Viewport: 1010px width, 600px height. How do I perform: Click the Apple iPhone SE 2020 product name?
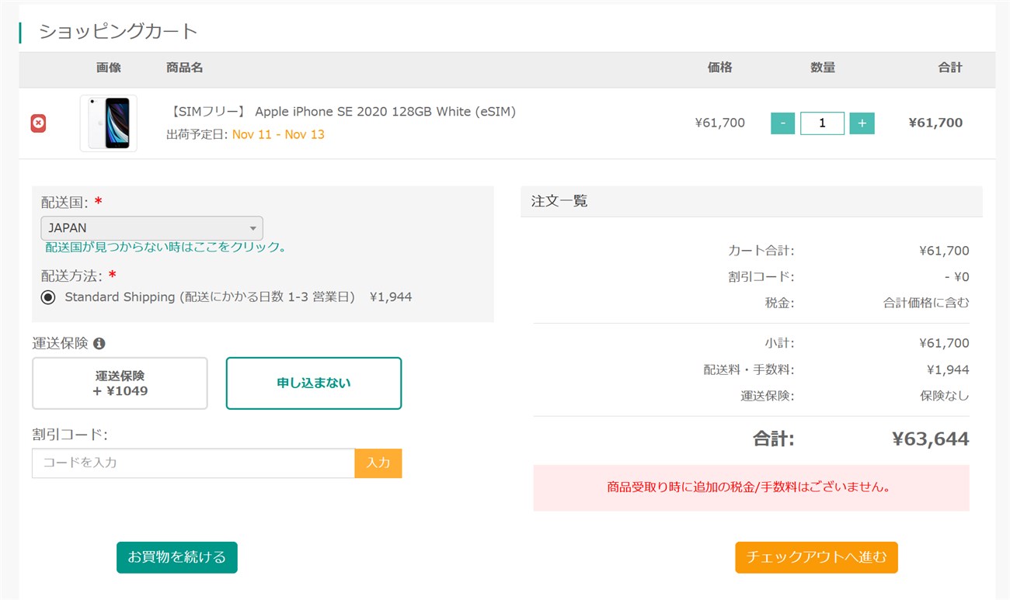coord(343,112)
